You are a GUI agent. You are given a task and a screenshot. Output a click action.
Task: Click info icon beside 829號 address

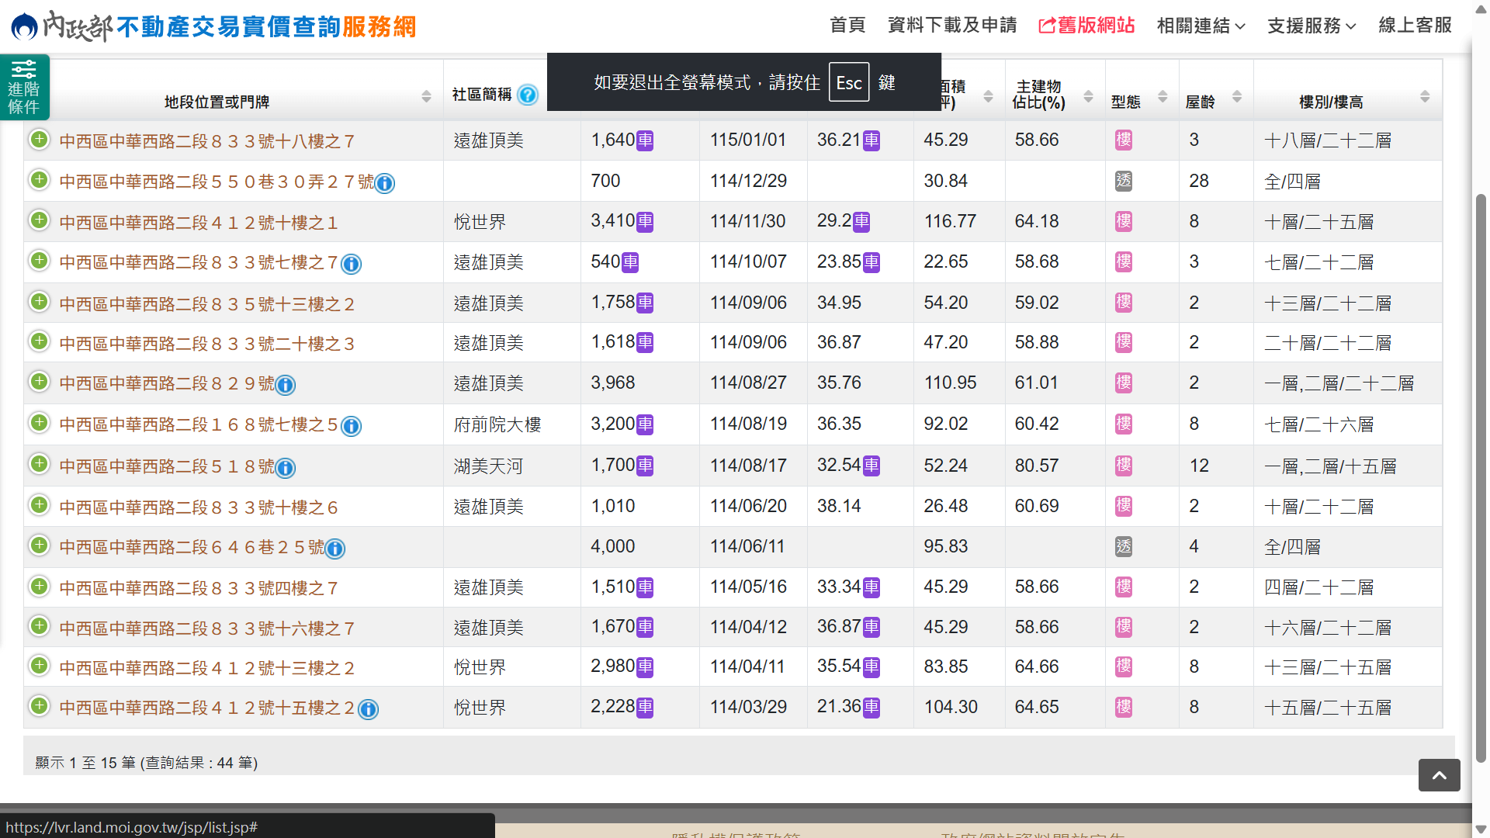click(x=286, y=385)
